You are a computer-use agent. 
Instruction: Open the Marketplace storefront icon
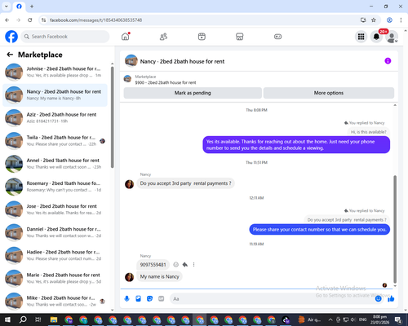[x=240, y=37]
